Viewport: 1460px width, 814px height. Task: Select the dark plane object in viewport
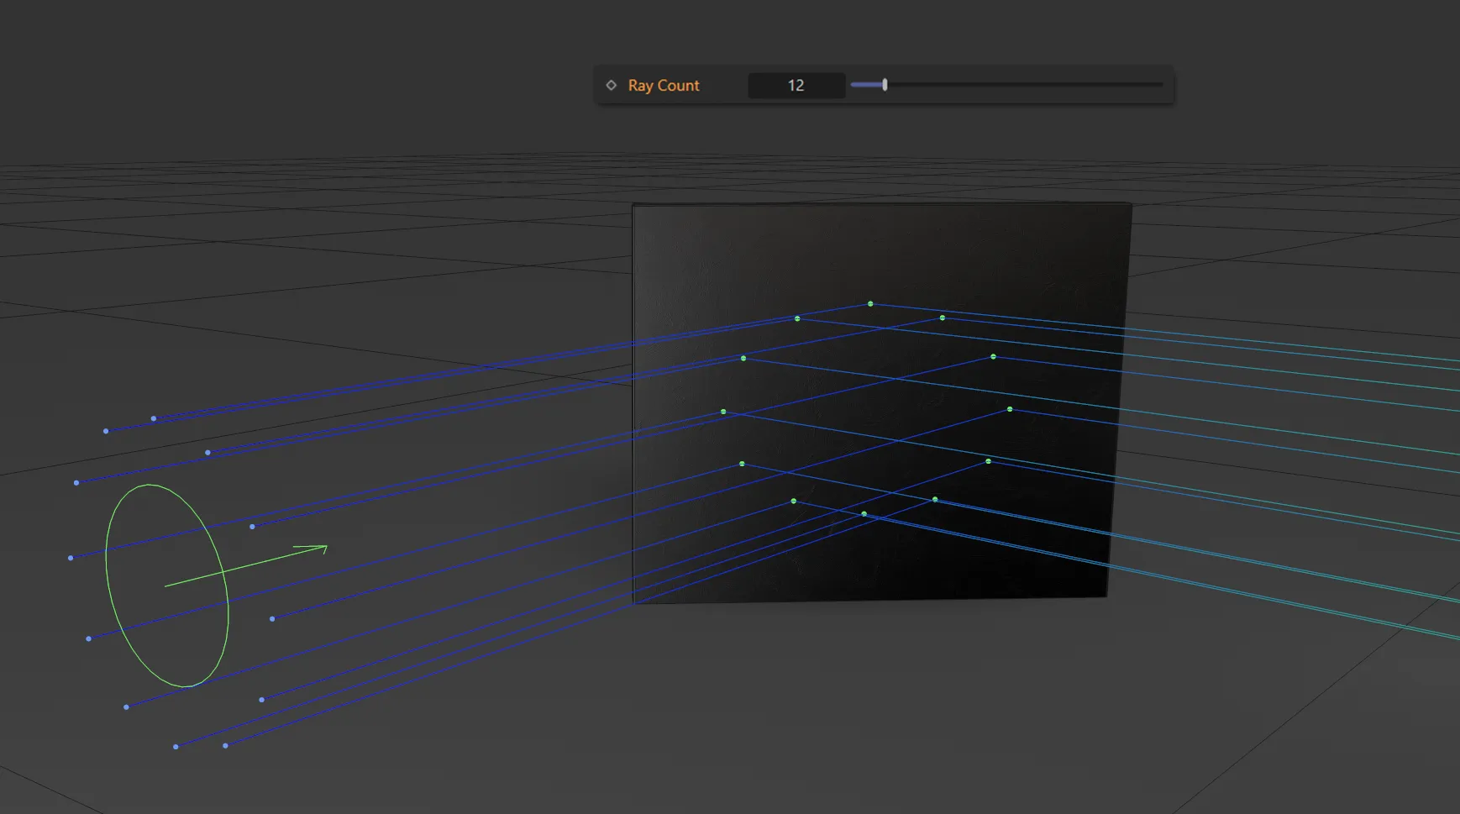tap(882, 252)
